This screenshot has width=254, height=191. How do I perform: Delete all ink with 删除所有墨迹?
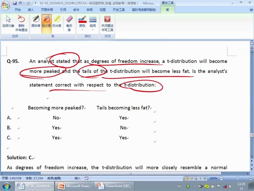21,23
